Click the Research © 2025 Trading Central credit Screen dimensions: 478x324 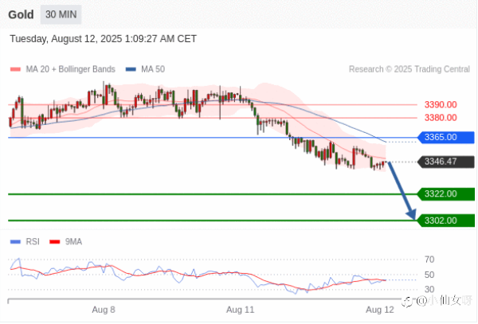[409, 69]
